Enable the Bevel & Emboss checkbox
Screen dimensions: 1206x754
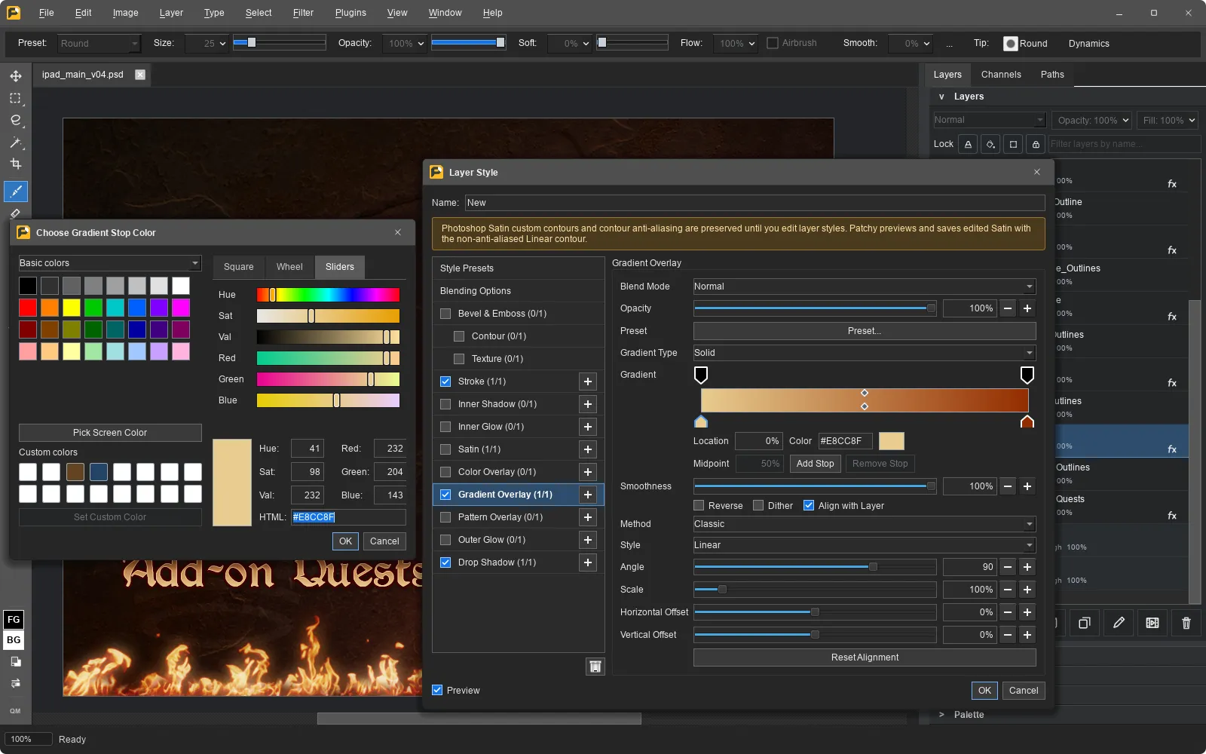[x=445, y=314]
